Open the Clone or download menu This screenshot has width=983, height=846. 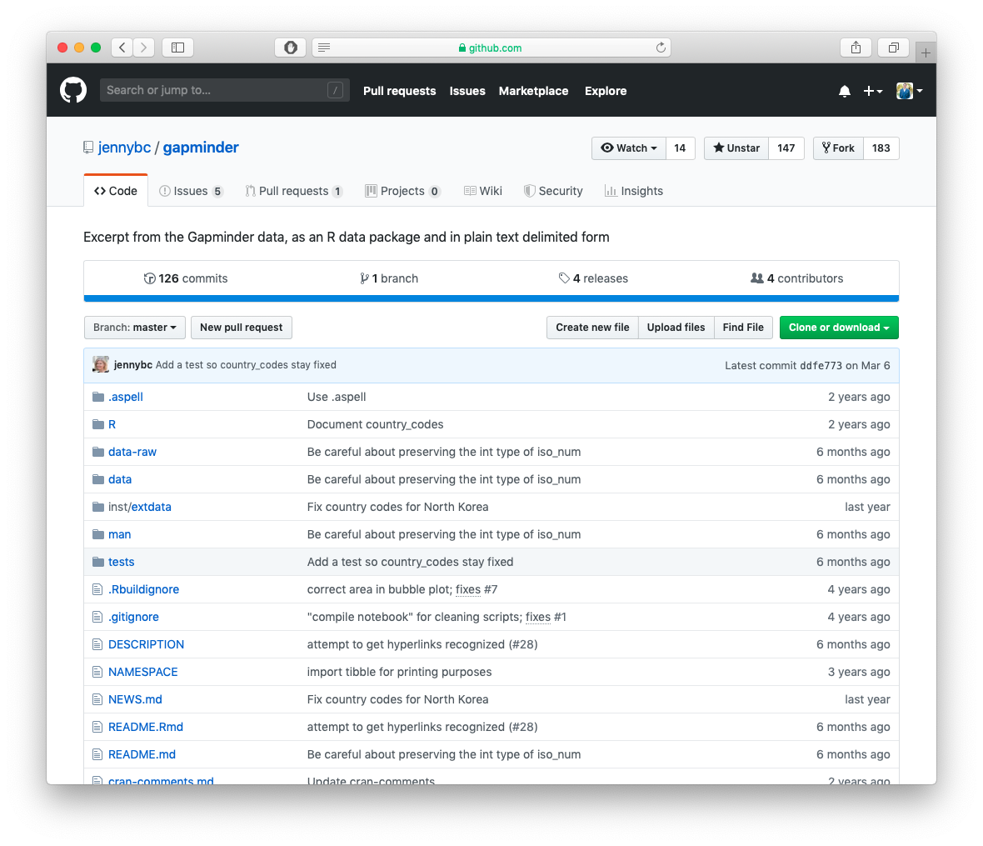(x=839, y=328)
